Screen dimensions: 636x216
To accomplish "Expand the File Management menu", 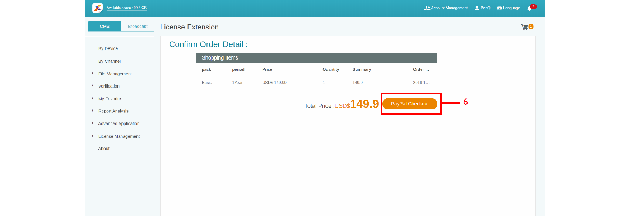I will (x=115, y=74).
